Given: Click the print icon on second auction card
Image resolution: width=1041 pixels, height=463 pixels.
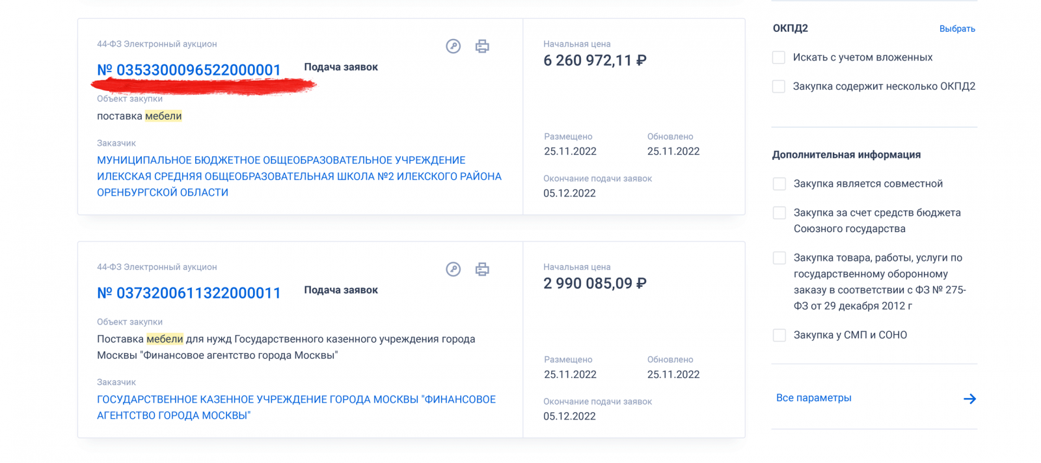Looking at the screenshot, I should pyautogui.click(x=482, y=269).
